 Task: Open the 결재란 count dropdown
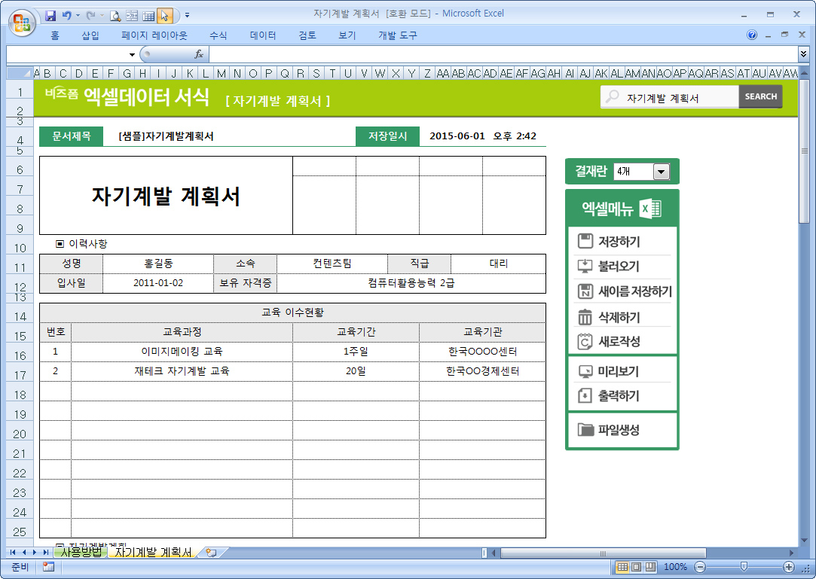click(x=661, y=172)
